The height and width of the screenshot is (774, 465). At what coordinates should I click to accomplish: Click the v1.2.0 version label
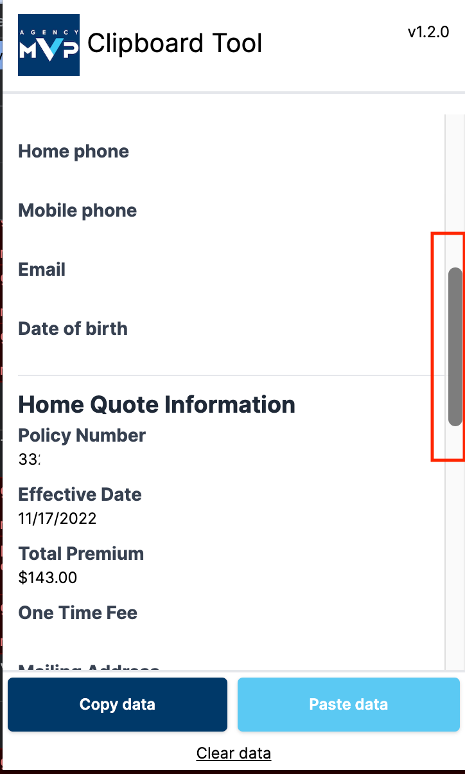(x=428, y=33)
